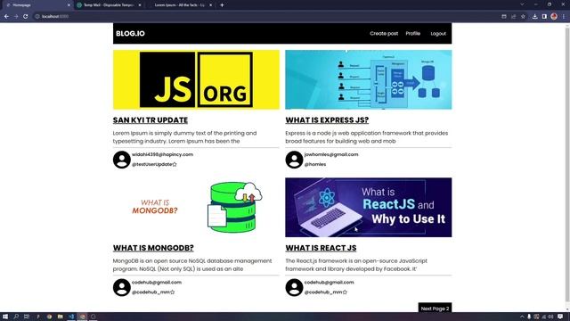Open the JS ORG post thumbnail
Viewport: 570px width, 321px height.
[x=196, y=79]
